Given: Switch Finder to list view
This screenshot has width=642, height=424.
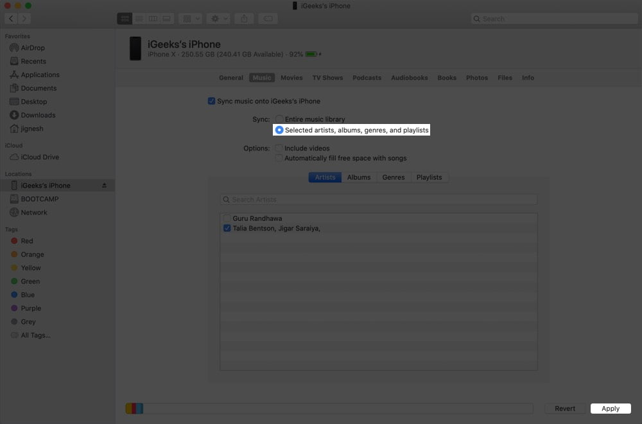Looking at the screenshot, I should tap(139, 19).
